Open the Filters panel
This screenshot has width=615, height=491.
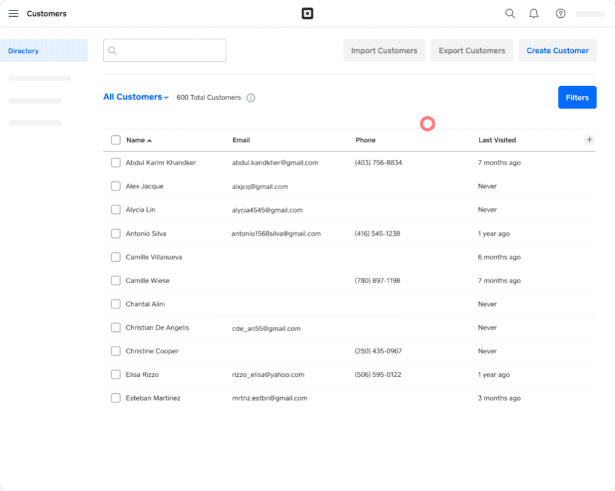[577, 97]
